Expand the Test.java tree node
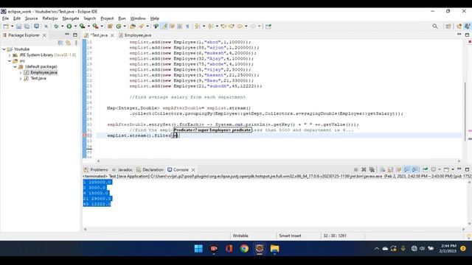Screen dimensions: 472x265 (x=21, y=78)
